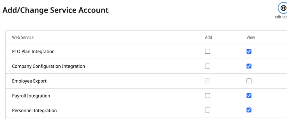Image resolution: width=287 pixels, height=119 pixels.
Task: Enable Add for Company Configuration Integration
Action: coord(207,66)
